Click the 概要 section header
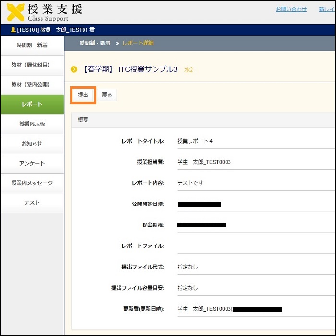336x336 pixels. [x=83, y=120]
